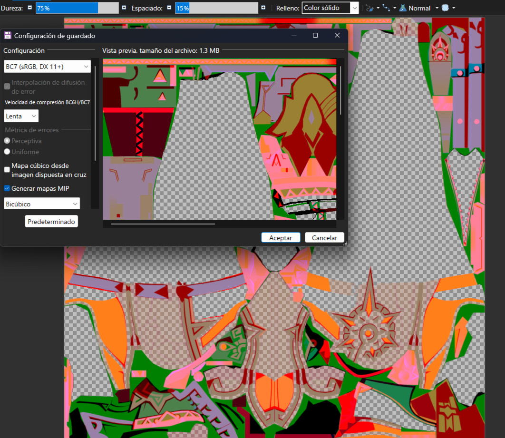Increase Dureza with the plus stepper
The width and height of the screenshot is (505, 438).
(x=123, y=8)
